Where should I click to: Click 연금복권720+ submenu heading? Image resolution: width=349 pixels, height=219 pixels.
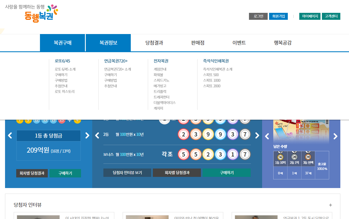tap(116, 61)
